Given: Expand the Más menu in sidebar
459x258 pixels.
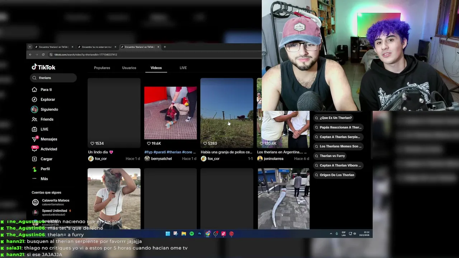Looking at the screenshot, I should click(x=40, y=179).
